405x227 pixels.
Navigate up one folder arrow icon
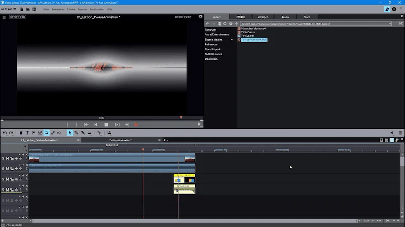(237, 24)
